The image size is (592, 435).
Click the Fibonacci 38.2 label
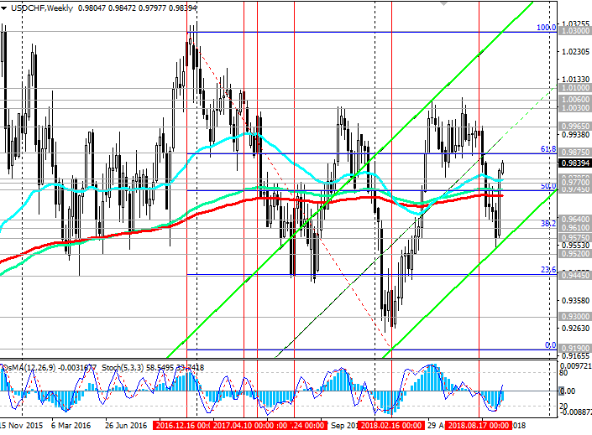point(548,224)
